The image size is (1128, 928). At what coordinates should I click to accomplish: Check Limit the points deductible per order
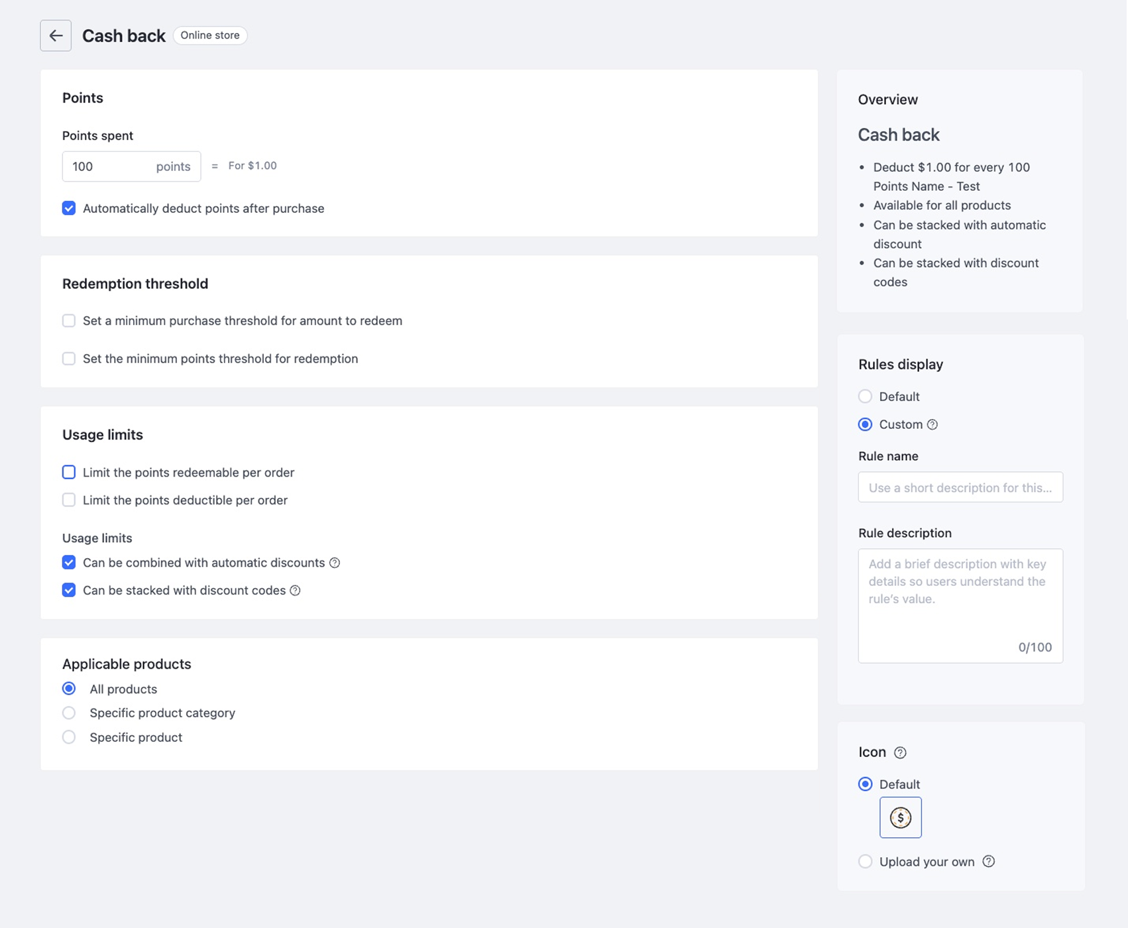[x=69, y=500]
